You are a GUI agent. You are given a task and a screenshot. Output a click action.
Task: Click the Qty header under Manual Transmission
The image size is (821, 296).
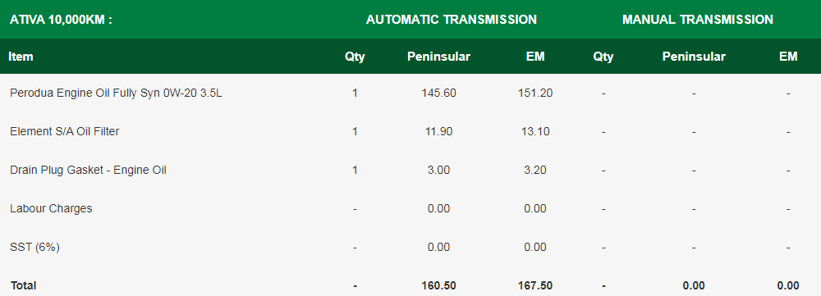[x=603, y=57]
